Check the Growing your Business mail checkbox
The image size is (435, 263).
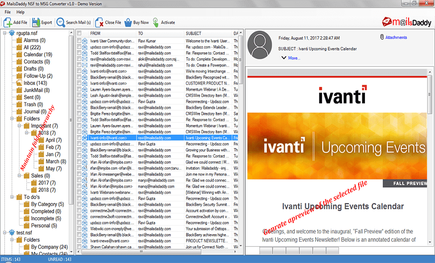pos(79,150)
